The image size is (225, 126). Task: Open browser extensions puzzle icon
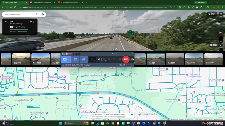[x=201, y=7]
